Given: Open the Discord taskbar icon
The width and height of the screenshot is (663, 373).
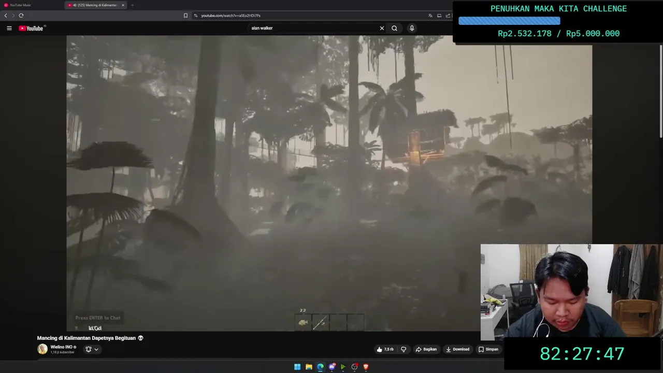Looking at the screenshot, I should point(332,367).
